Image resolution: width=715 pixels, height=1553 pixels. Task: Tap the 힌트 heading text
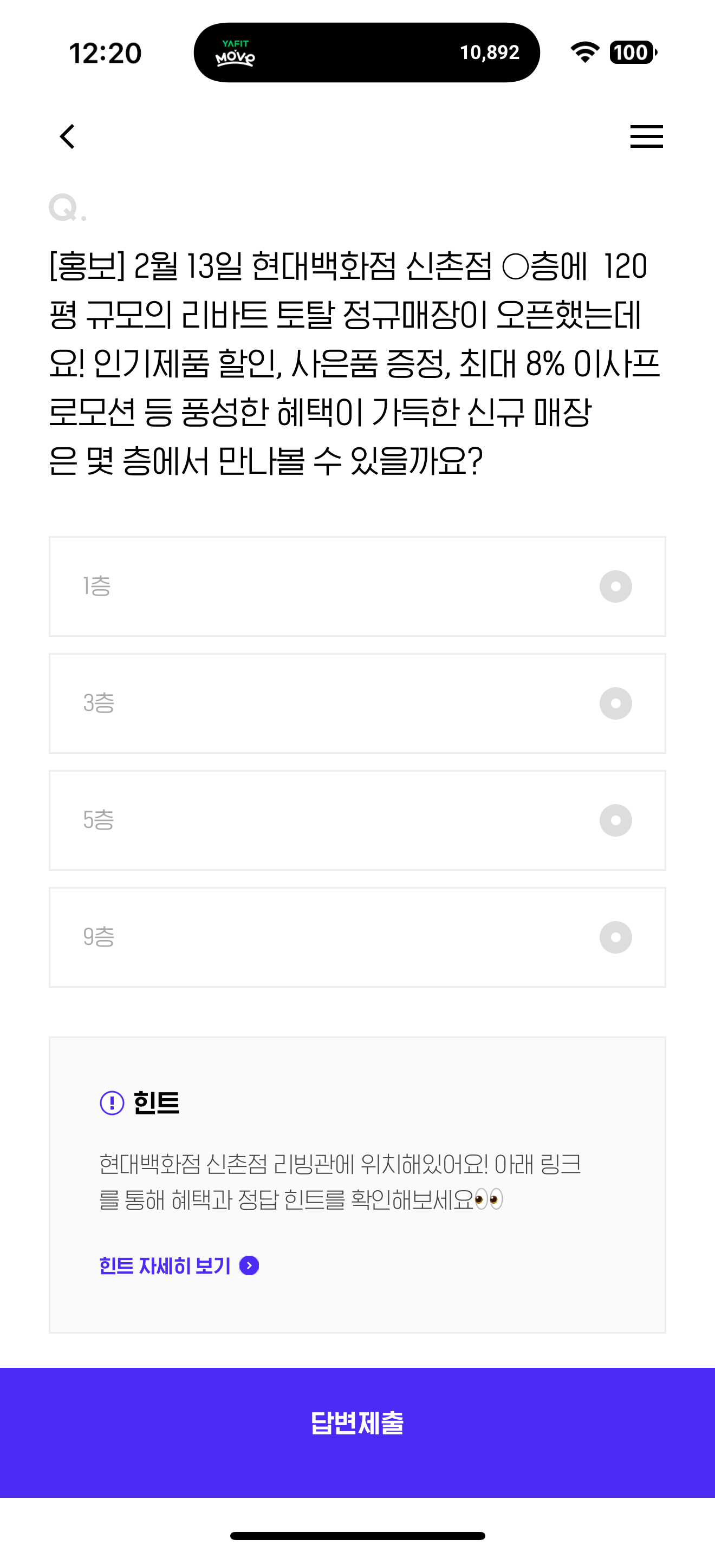click(x=157, y=1102)
